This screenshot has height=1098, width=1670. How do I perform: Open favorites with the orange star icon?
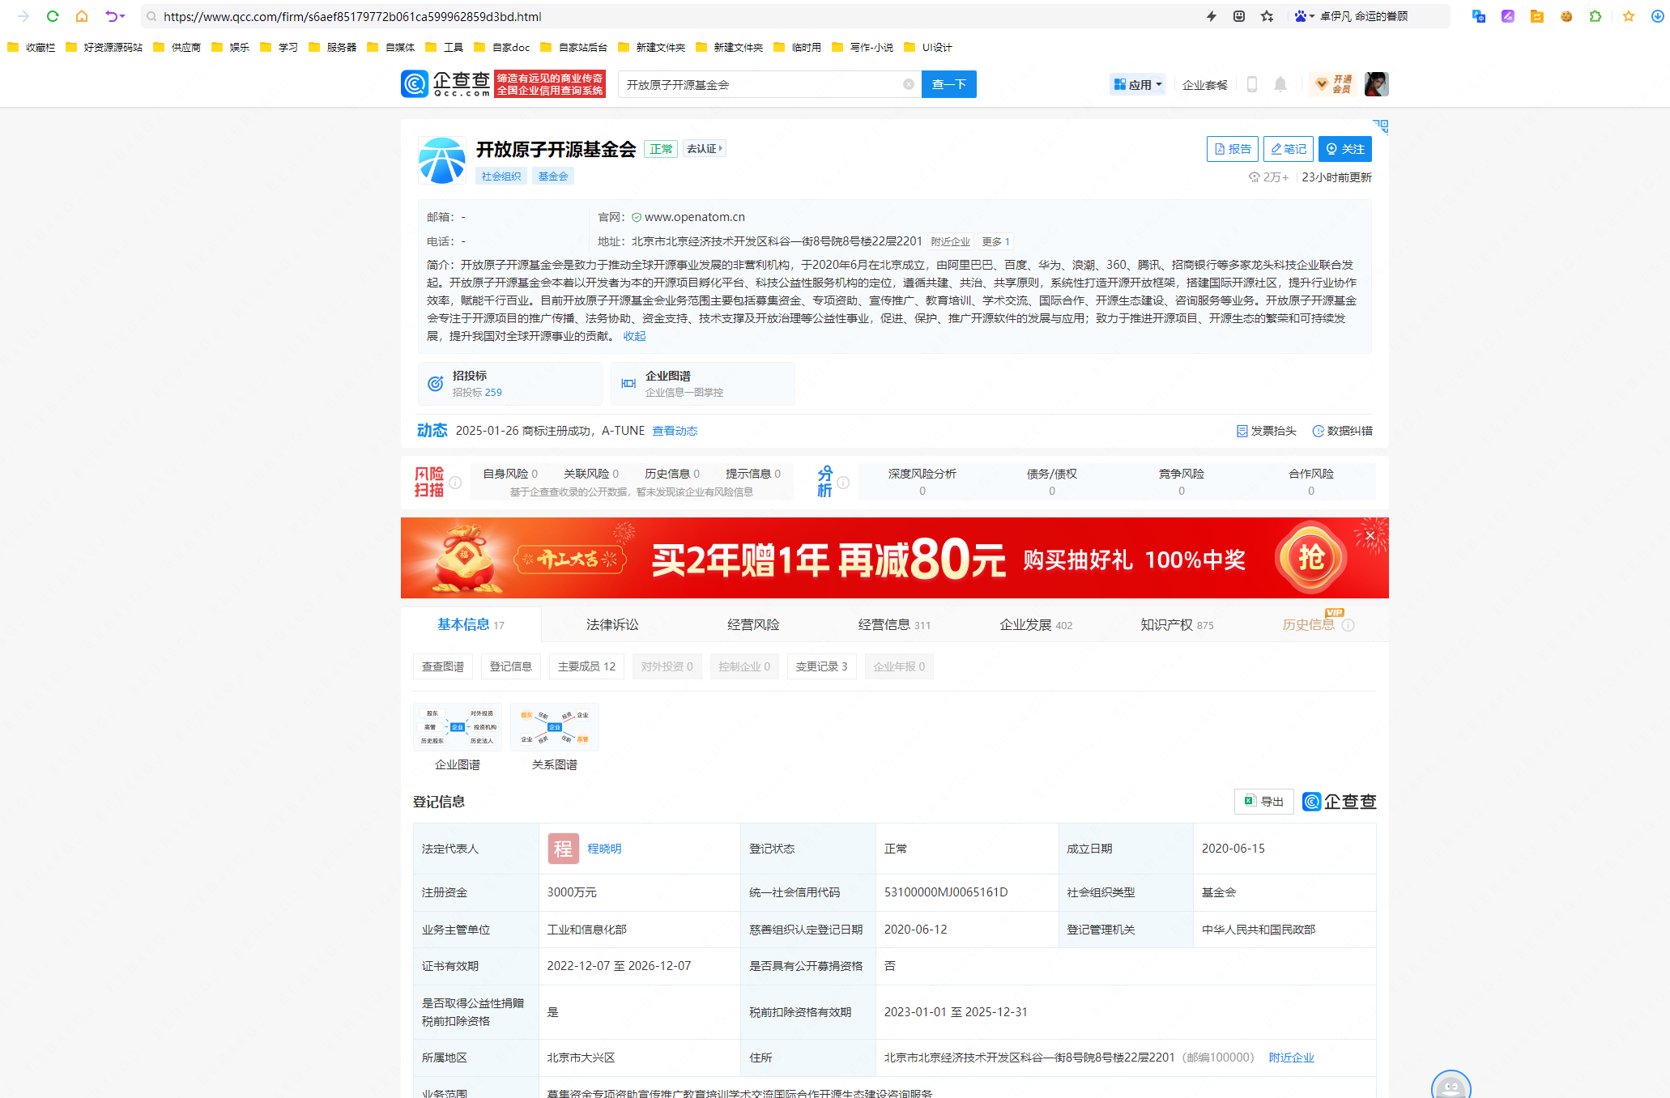click(1629, 16)
